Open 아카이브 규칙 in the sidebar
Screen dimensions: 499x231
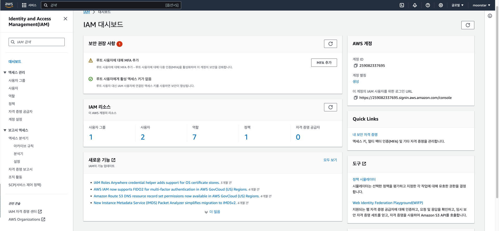tap(24, 146)
